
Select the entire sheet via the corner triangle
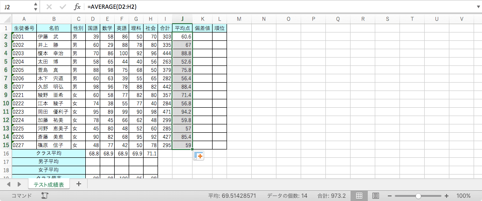coord(6,19)
